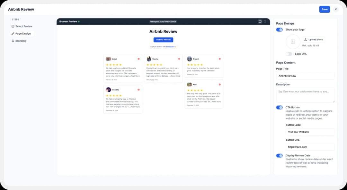Turn off the CTA Button toggle
Viewport: 347px width, 190px height.
click(x=280, y=107)
